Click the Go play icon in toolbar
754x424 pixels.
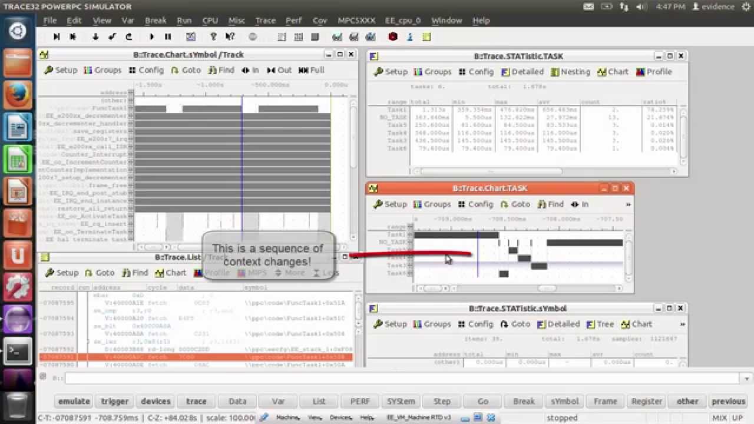pos(151,37)
